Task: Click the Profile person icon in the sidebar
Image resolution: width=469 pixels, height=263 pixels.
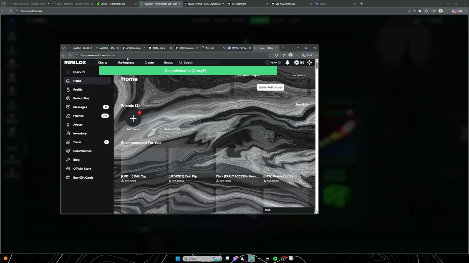Action: click(x=68, y=89)
